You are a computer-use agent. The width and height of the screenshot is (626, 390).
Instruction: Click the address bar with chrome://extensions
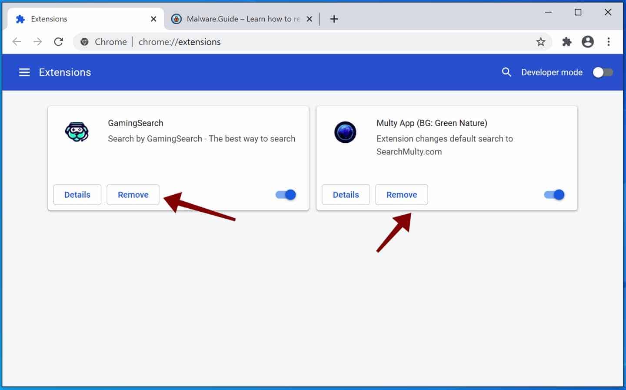pos(312,42)
